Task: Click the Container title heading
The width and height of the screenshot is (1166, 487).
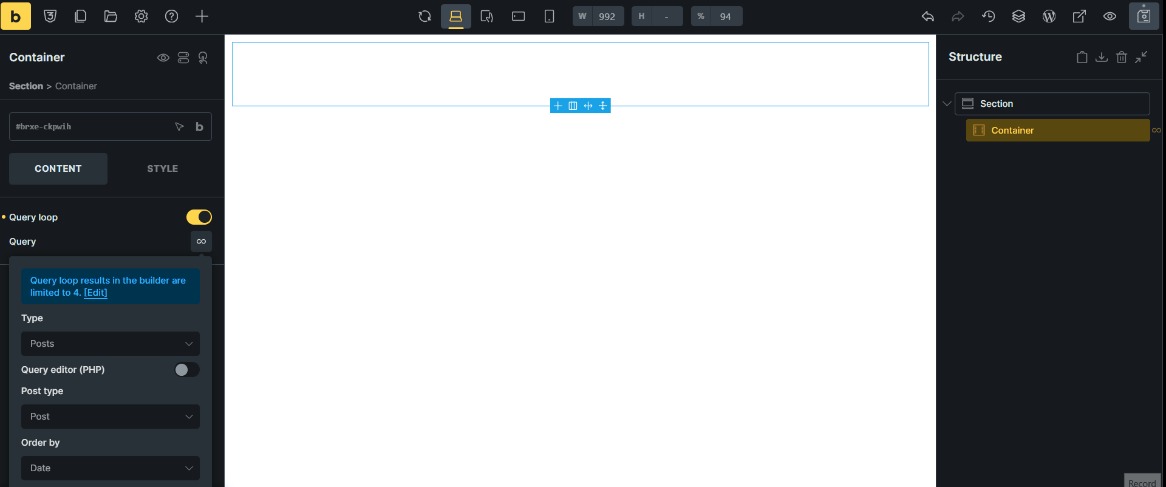Action: click(x=37, y=57)
